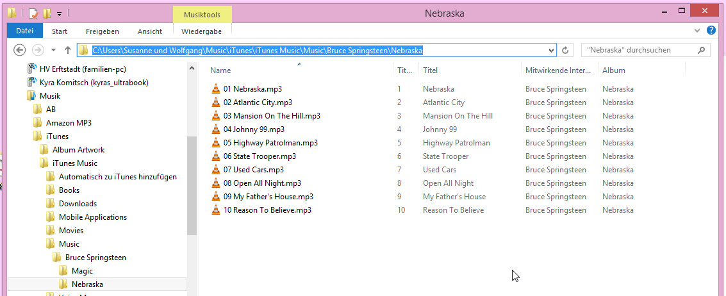Click the VLC icon of 04 Johnny 99.mp3

coord(216,129)
